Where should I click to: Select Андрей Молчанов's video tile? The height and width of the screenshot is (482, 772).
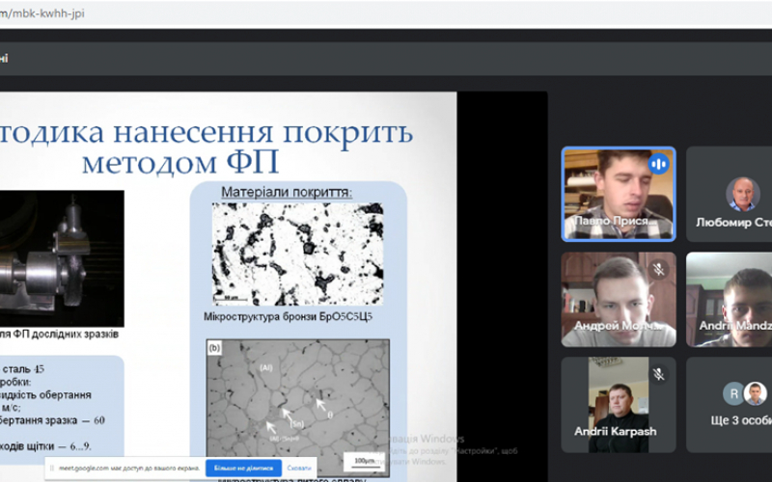coord(619,300)
